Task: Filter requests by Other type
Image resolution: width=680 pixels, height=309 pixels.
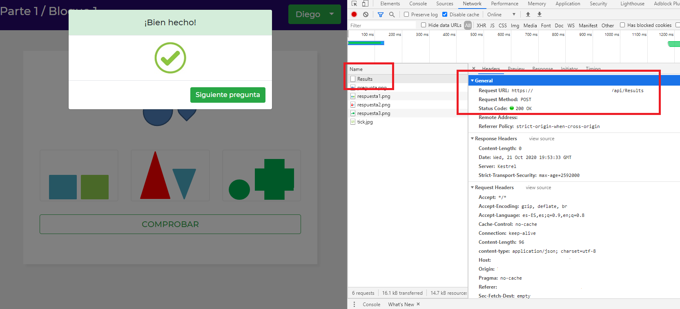Action: (608, 25)
